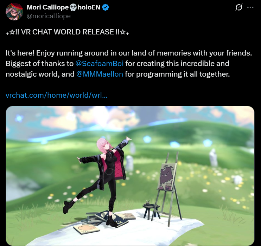Click the VR CHAT WORLD RELEASE headline
The image size is (261, 246).
68,32
